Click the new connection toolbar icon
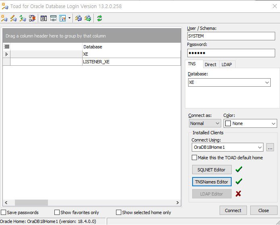The width and height of the screenshot is (280, 225). coord(4,18)
